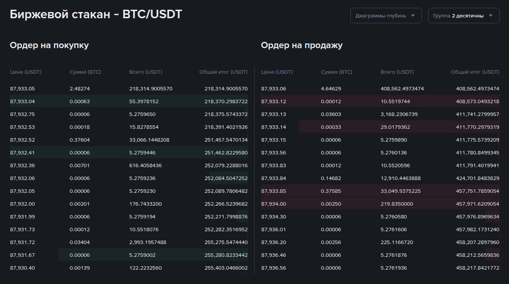This screenshot has width=509, height=284.
Task: Pick the highlighted buy price 87,933.04
Action: 23,102
